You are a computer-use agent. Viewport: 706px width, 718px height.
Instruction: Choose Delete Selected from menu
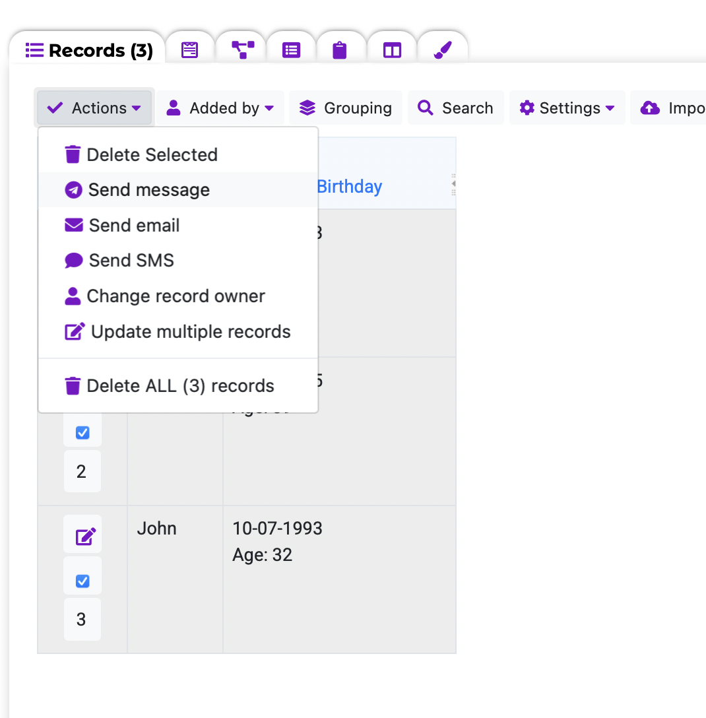click(178, 155)
